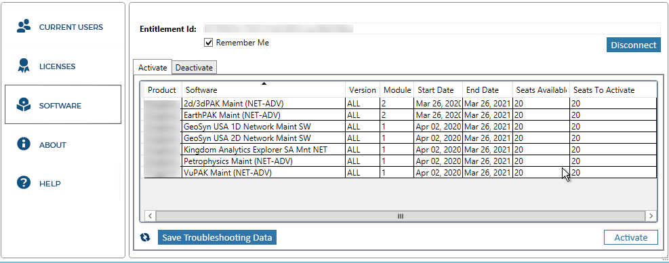Screen dimensions: 669x263
Task: Sort by the Software column header
Action: click(264, 90)
